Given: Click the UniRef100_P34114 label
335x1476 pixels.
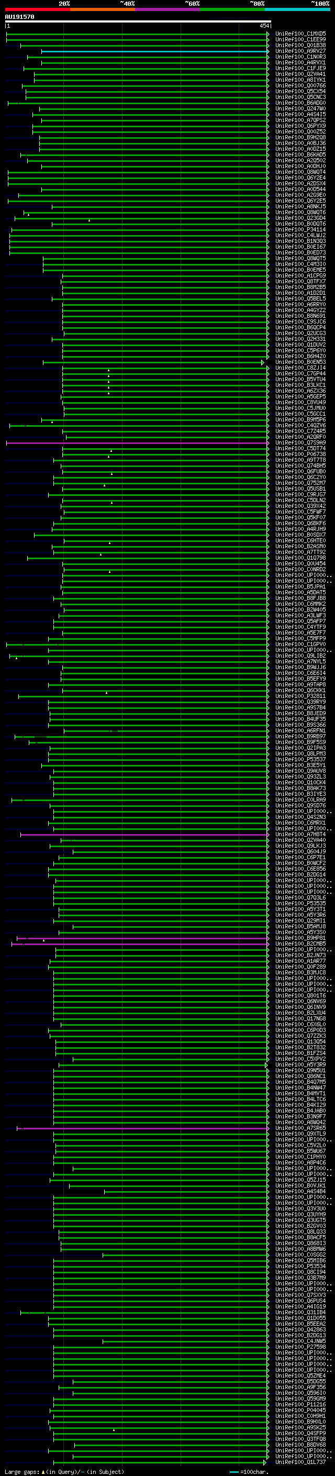Looking at the screenshot, I should [300, 230].
